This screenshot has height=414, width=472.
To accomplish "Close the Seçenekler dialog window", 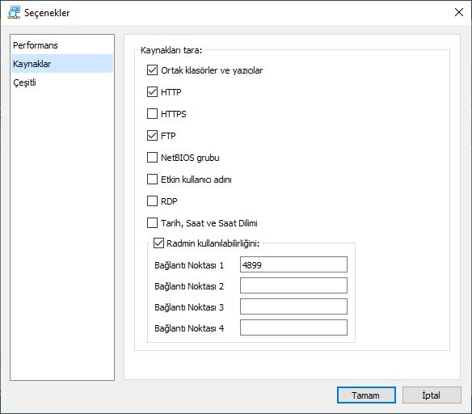I will click(459, 12).
